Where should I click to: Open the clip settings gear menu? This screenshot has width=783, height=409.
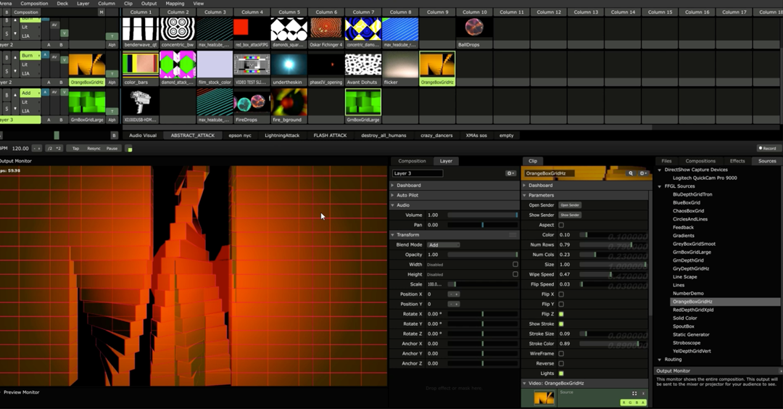point(643,173)
